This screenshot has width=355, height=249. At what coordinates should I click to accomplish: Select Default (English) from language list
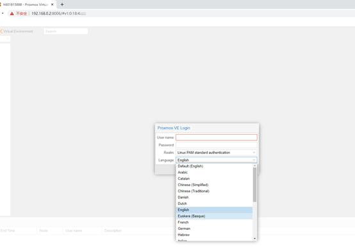click(214, 166)
